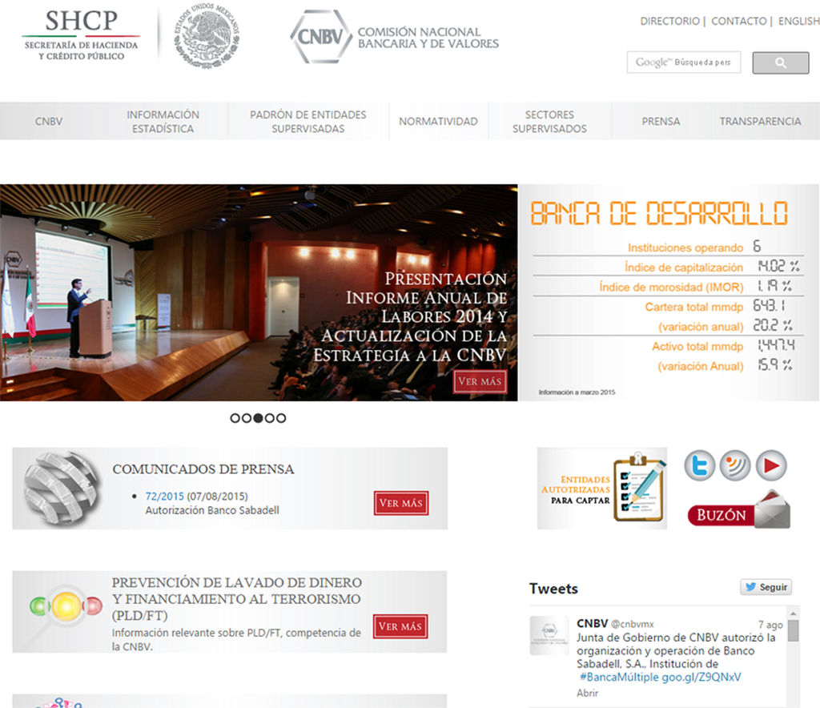Click the CNBV logo in the header

[394, 37]
